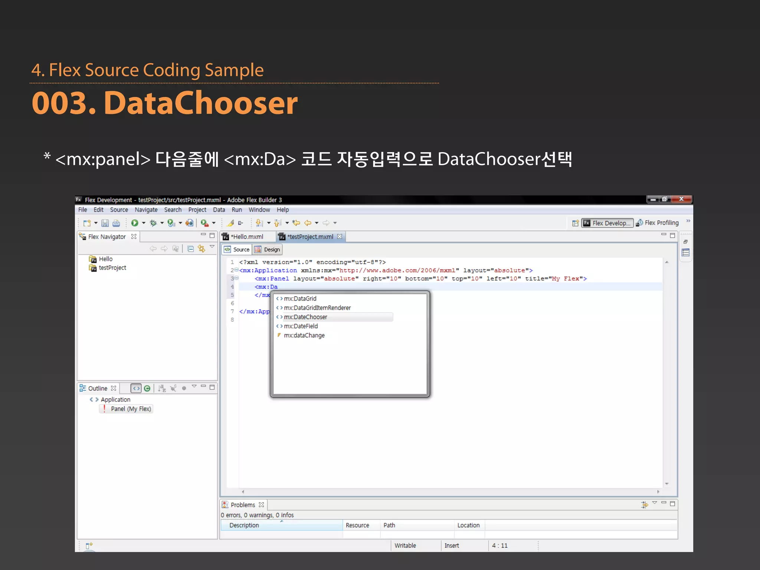Open the Run configurations dropdown arrow
This screenshot has height=570, width=760.
click(x=144, y=223)
